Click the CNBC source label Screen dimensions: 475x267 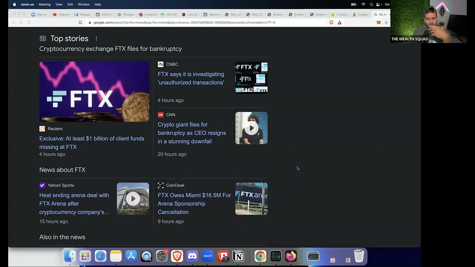pos(172,64)
